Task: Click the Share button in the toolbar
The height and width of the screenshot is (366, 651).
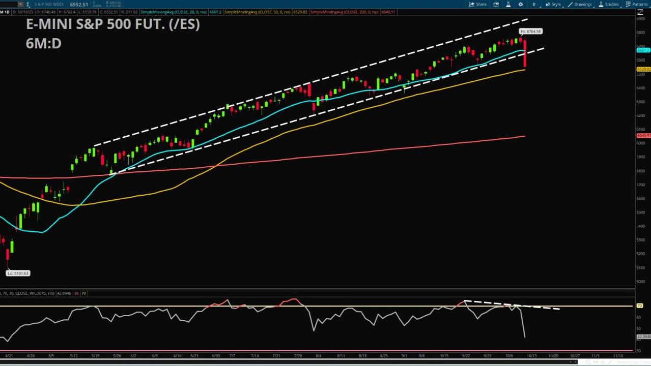Action: point(477,4)
